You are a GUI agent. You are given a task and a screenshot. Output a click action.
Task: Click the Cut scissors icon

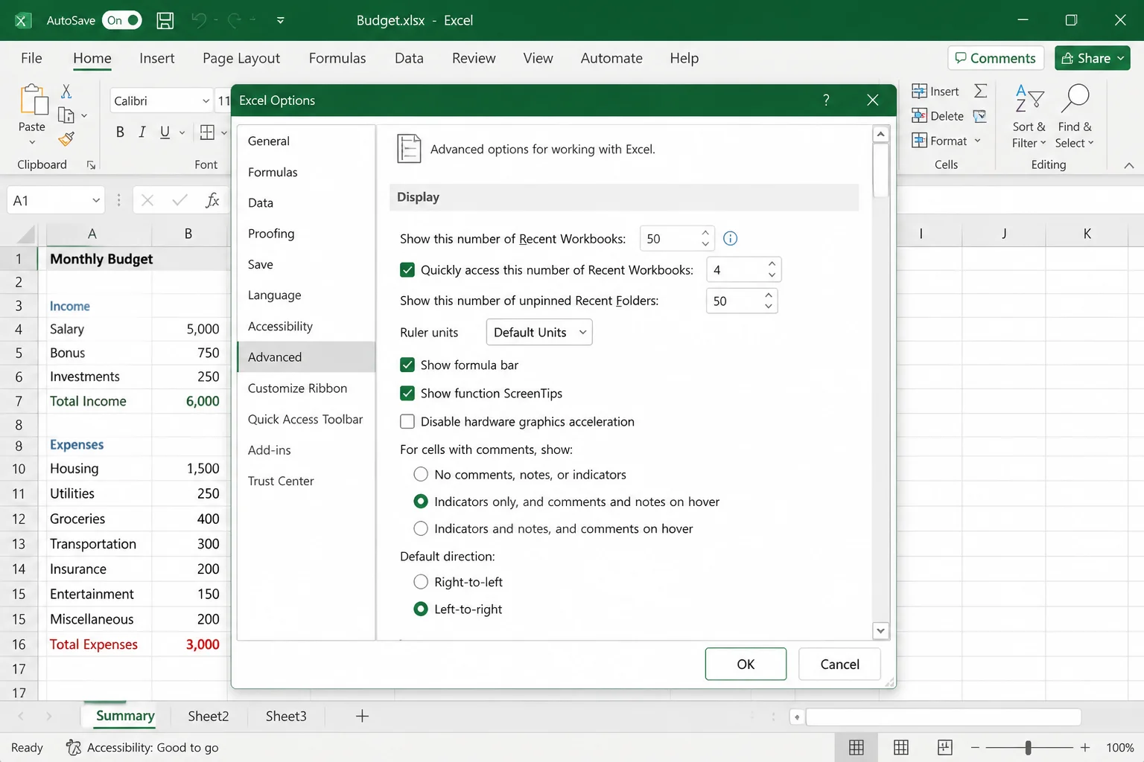tap(66, 91)
